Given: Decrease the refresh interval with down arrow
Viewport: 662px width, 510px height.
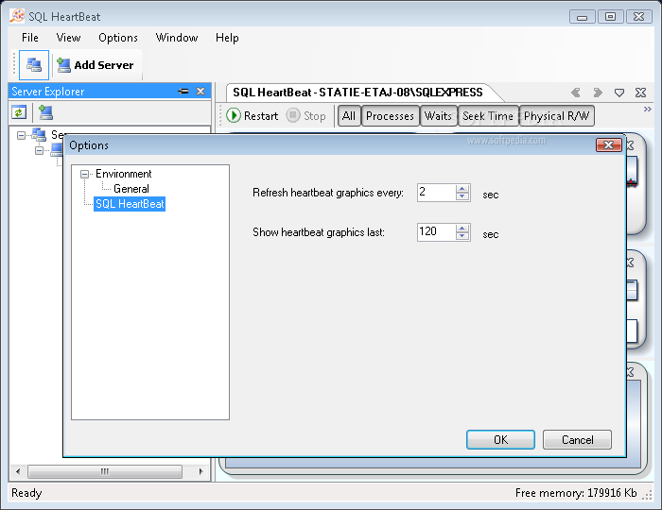Looking at the screenshot, I should (462, 196).
